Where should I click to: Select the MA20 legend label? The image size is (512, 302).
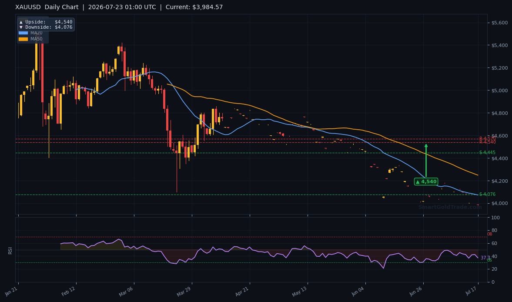coord(36,33)
